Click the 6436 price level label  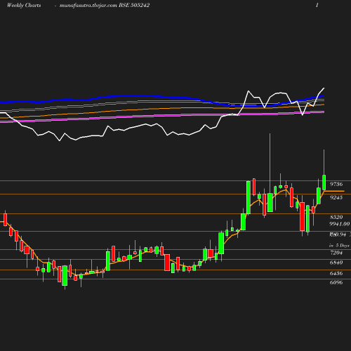click(x=336, y=273)
